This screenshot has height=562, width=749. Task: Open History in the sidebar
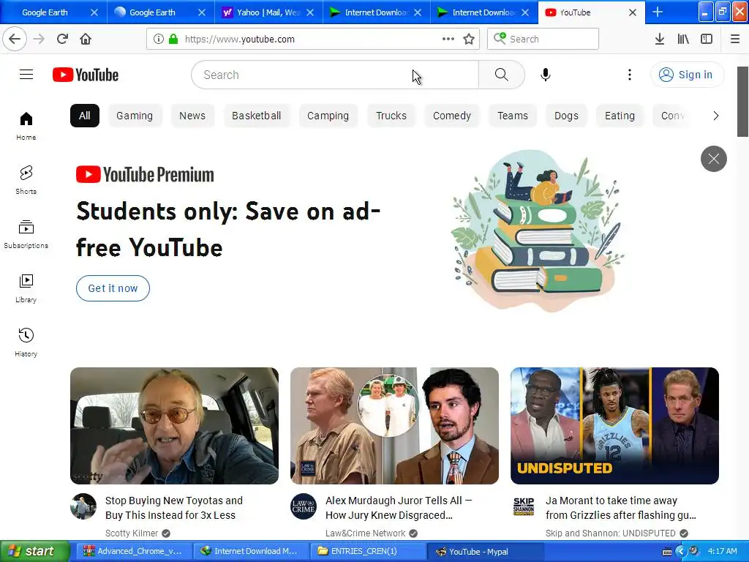(26, 342)
